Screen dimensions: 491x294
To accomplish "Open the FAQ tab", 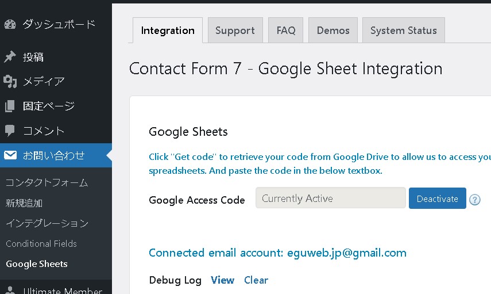I will (x=285, y=30).
